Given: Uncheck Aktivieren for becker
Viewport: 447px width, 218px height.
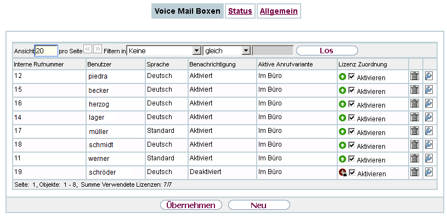Looking at the screenshot, I should (x=352, y=90).
